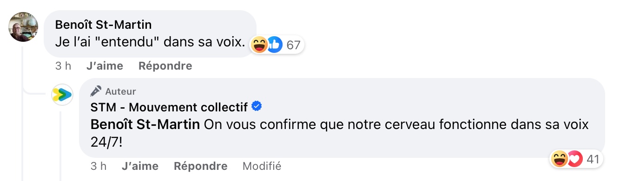Click the 3 h timestamp under Benoît's comment
Viewport: 633px width, 181px height.
(63, 66)
